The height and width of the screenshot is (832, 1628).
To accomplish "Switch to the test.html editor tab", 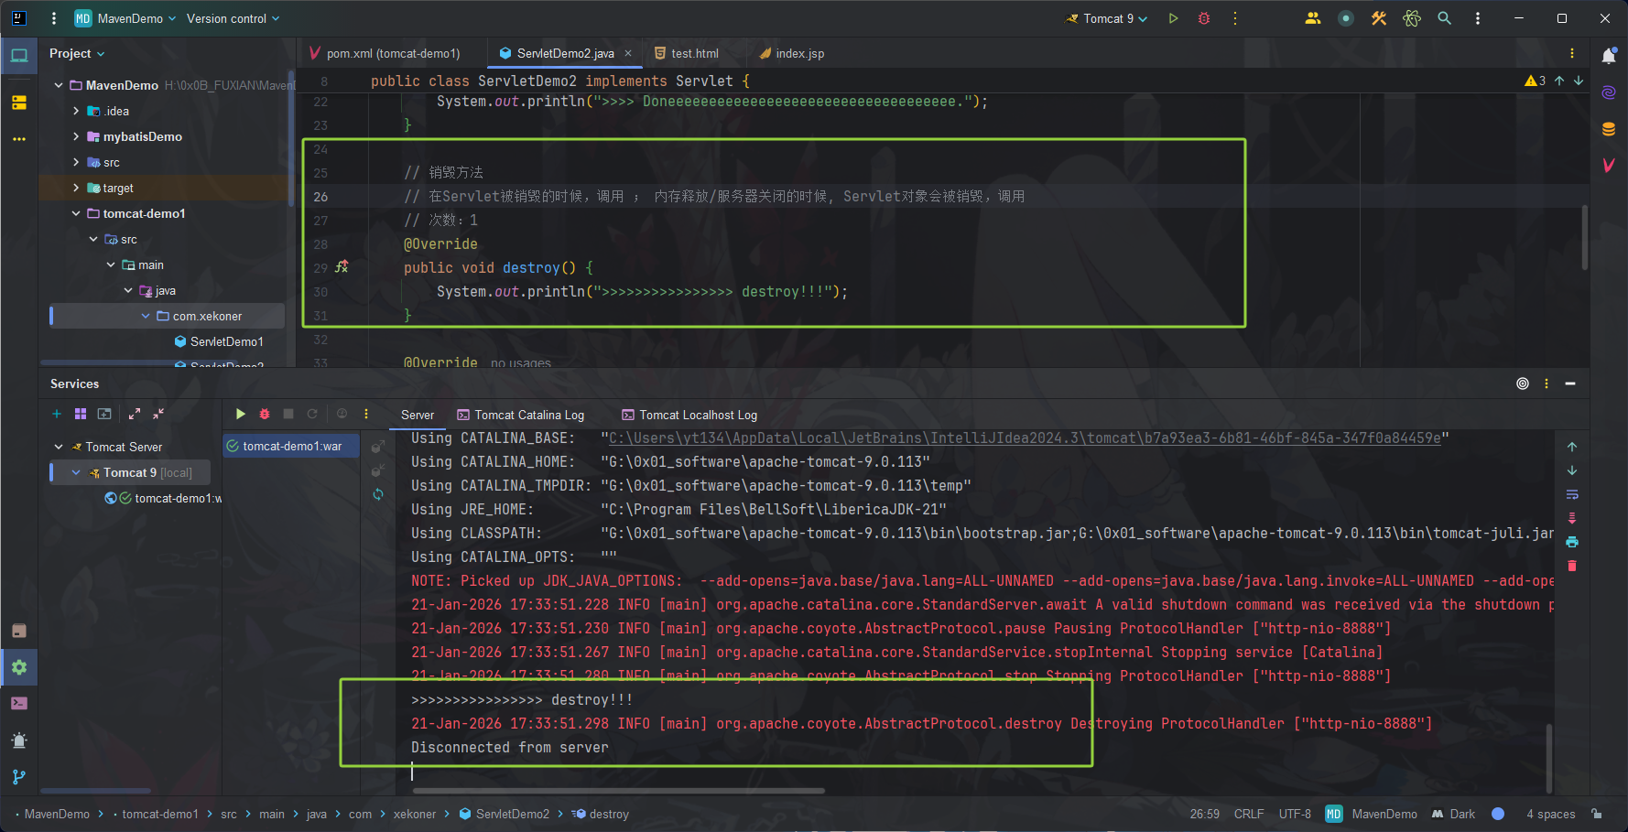I will (x=693, y=53).
